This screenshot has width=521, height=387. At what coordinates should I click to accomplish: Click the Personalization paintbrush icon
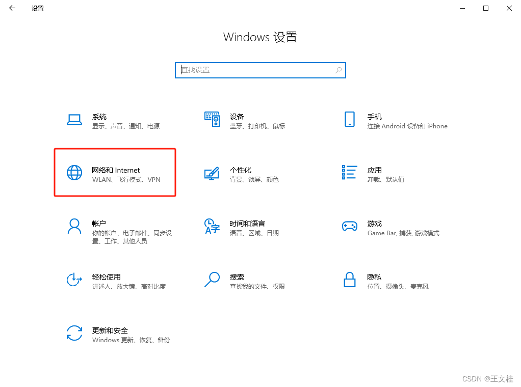(x=212, y=173)
